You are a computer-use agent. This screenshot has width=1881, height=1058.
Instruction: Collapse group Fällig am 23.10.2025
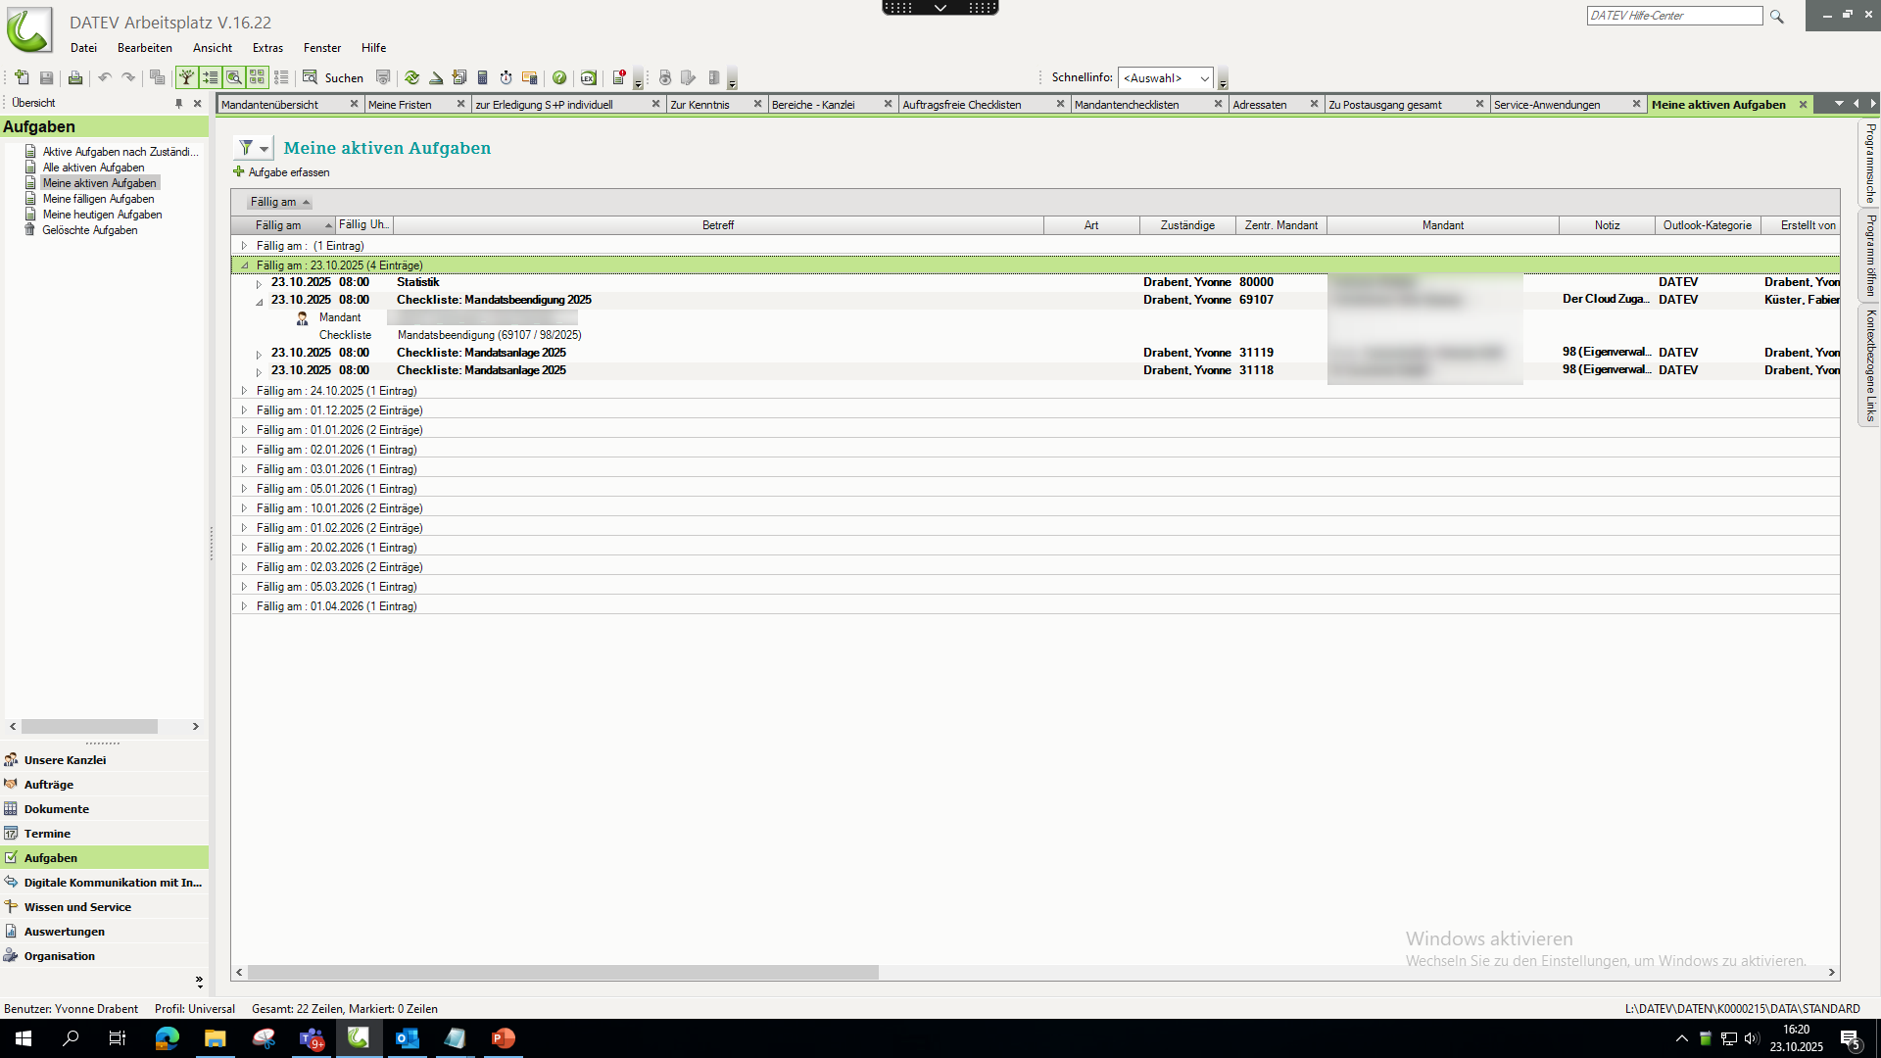click(244, 265)
